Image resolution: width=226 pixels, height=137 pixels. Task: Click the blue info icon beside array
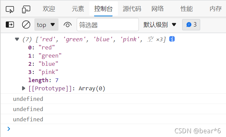coord(172,39)
